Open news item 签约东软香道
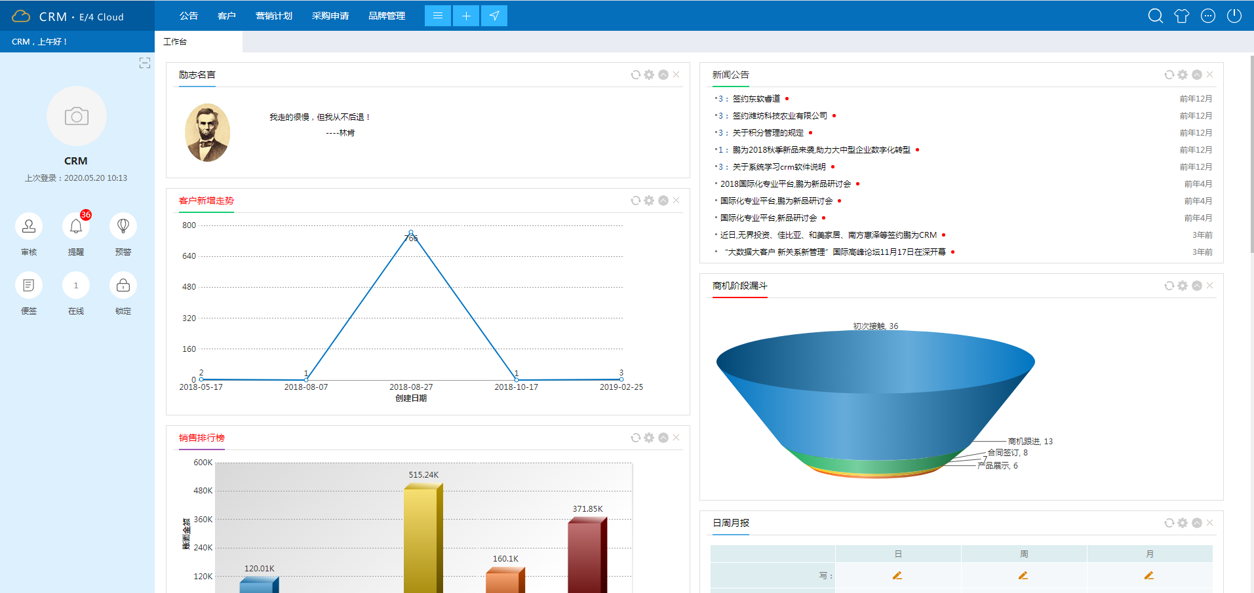 pyautogui.click(x=756, y=99)
